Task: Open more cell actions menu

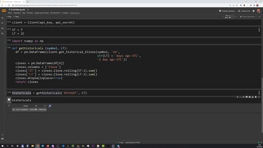Action: click(x=258, y=97)
